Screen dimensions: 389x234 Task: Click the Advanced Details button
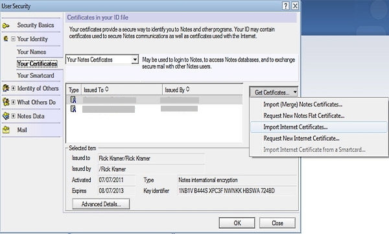[x=101, y=204]
